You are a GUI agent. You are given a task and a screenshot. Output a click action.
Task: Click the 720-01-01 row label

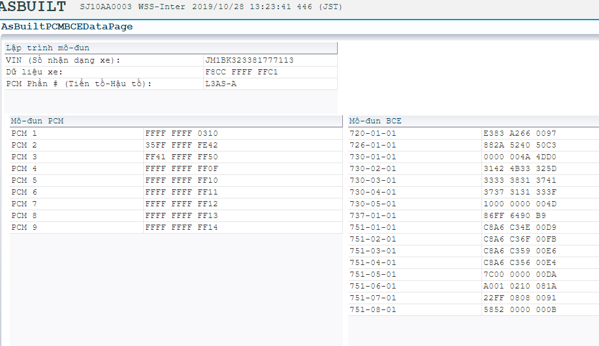[373, 133]
